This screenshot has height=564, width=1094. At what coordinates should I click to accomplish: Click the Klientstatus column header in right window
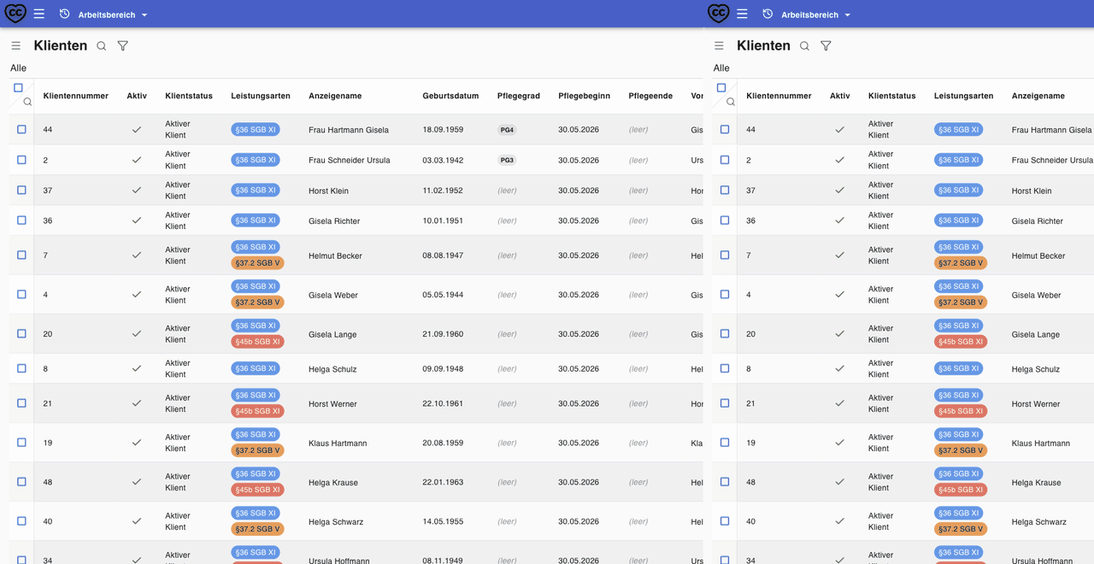(891, 96)
